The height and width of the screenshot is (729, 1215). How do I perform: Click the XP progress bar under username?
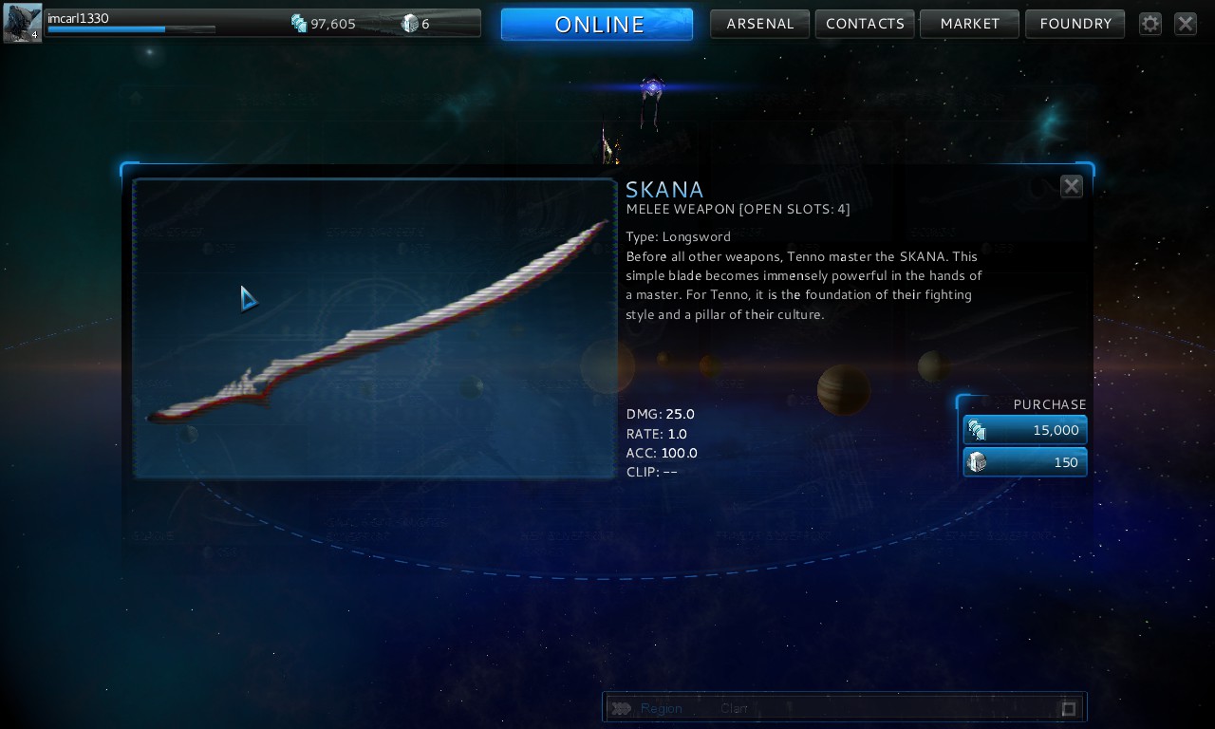(x=131, y=29)
